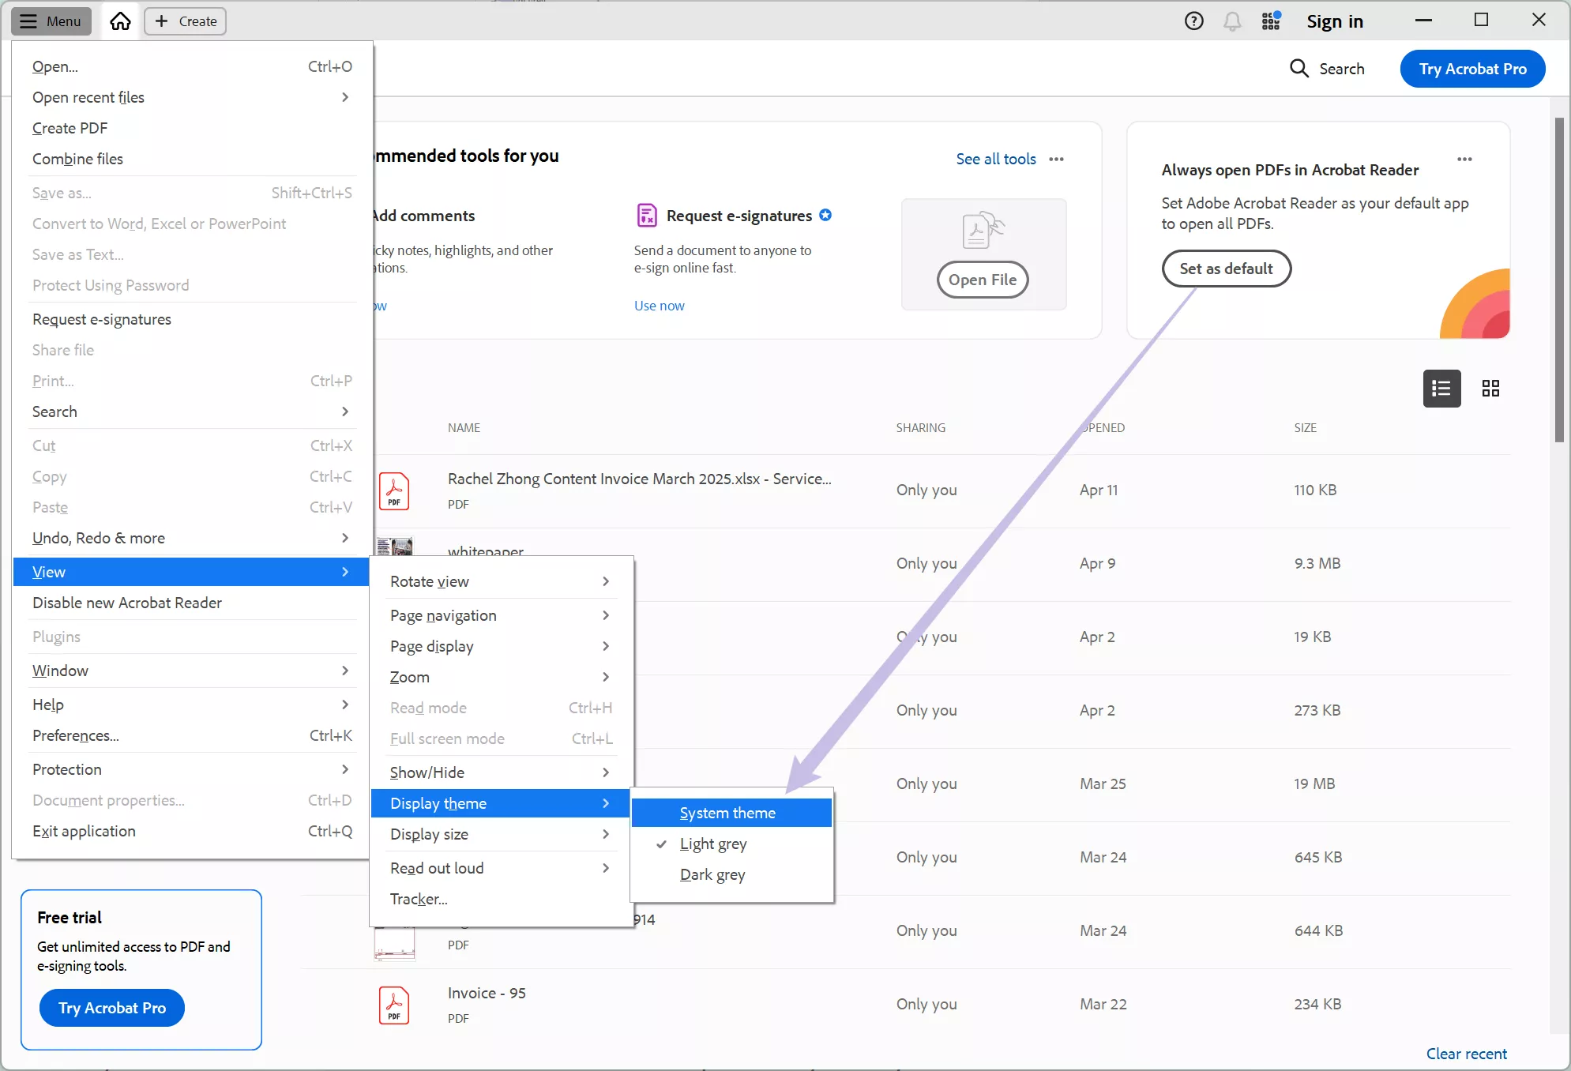Image resolution: width=1571 pixels, height=1071 pixels.
Task: Click the Search magnifier icon
Action: pyautogui.click(x=1299, y=69)
